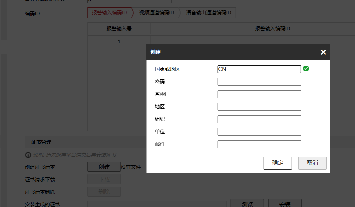Image resolution: width=355 pixels, height=207 pixels.
Task: Close the 创建 dialog with the X
Action: click(323, 52)
